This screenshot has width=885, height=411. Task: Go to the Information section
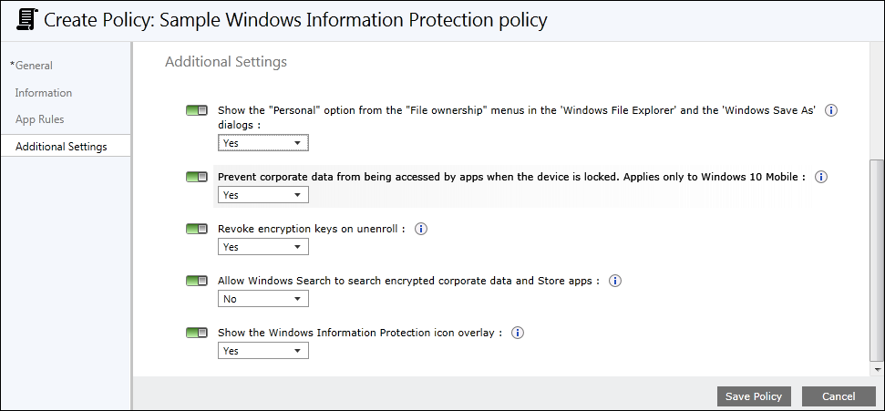44,93
